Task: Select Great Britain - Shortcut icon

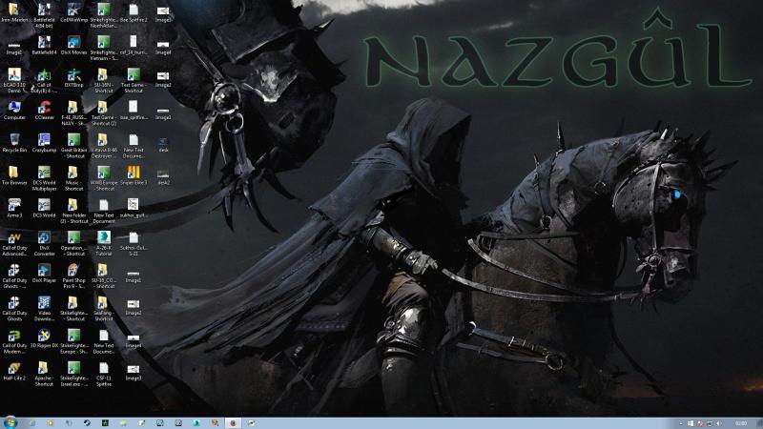Action: pos(74,146)
